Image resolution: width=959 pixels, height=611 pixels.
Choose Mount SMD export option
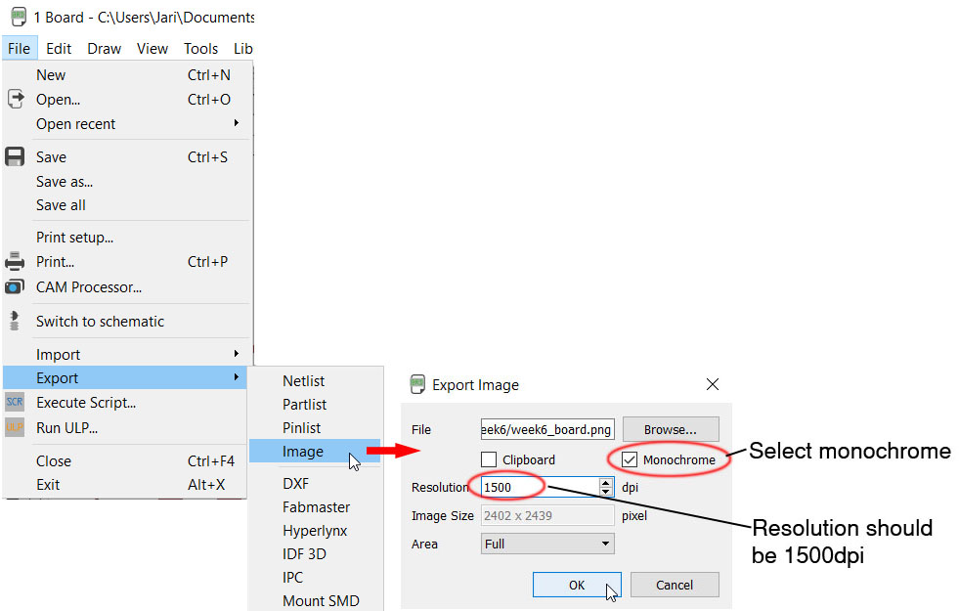coord(315,600)
